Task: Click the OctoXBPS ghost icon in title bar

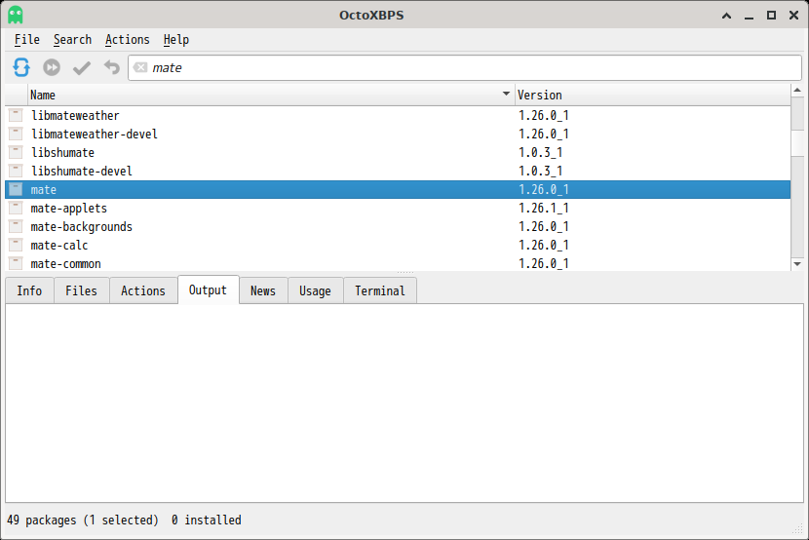Action: pyautogui.click(x=16, y=15)
